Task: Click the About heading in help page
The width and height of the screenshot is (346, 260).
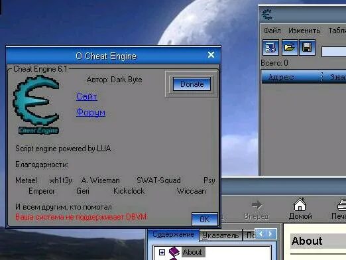Action: (x=307, y=241)
